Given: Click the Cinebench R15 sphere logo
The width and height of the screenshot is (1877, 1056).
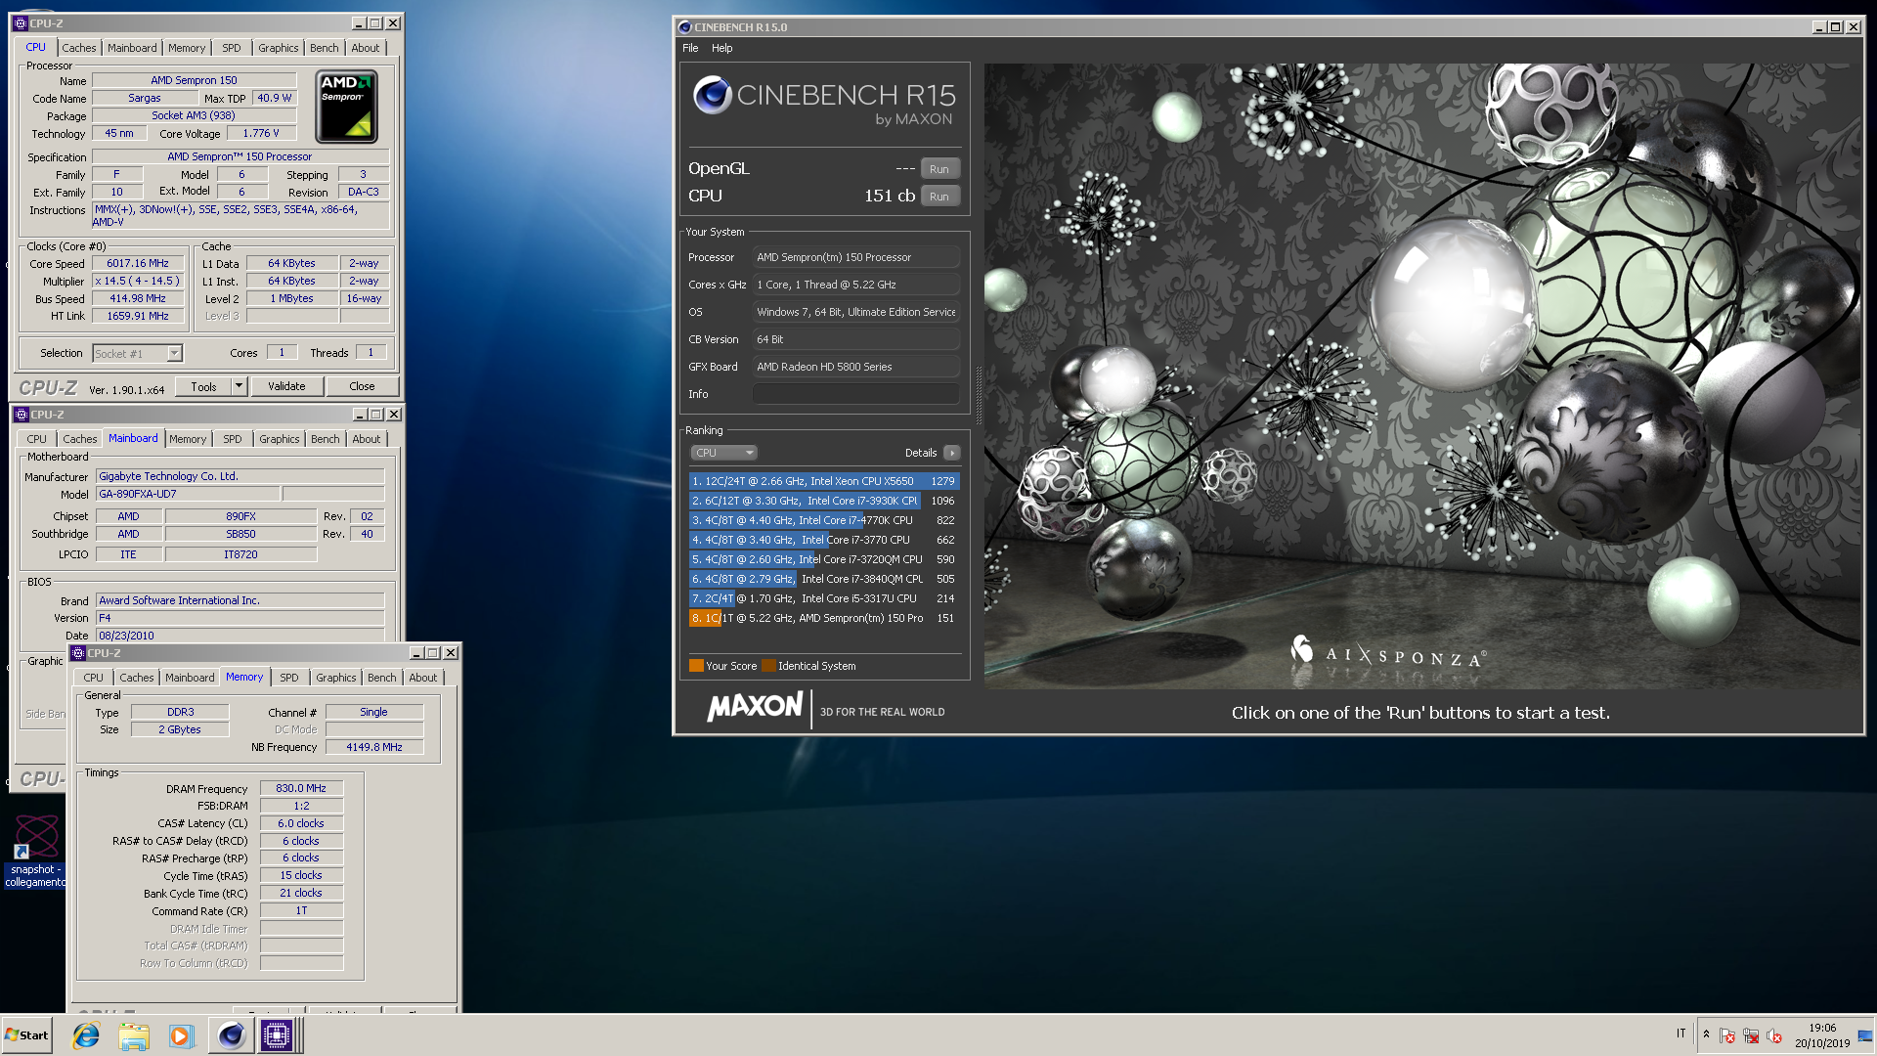Looking at the screenshot, I should (x=713, y=96).
